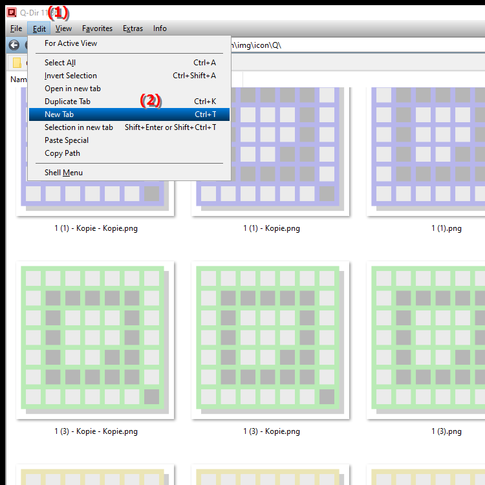Click the address bar path field

[x=358, y=45]
